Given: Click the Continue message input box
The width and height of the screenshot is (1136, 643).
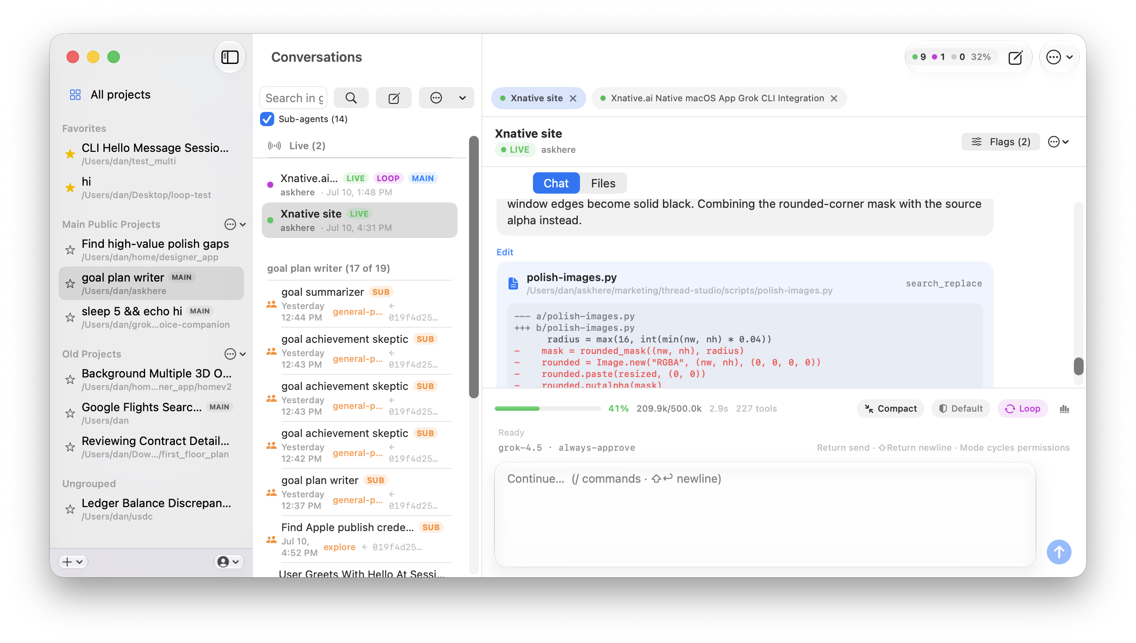Looking at the screenshot, I should (765, 514).
